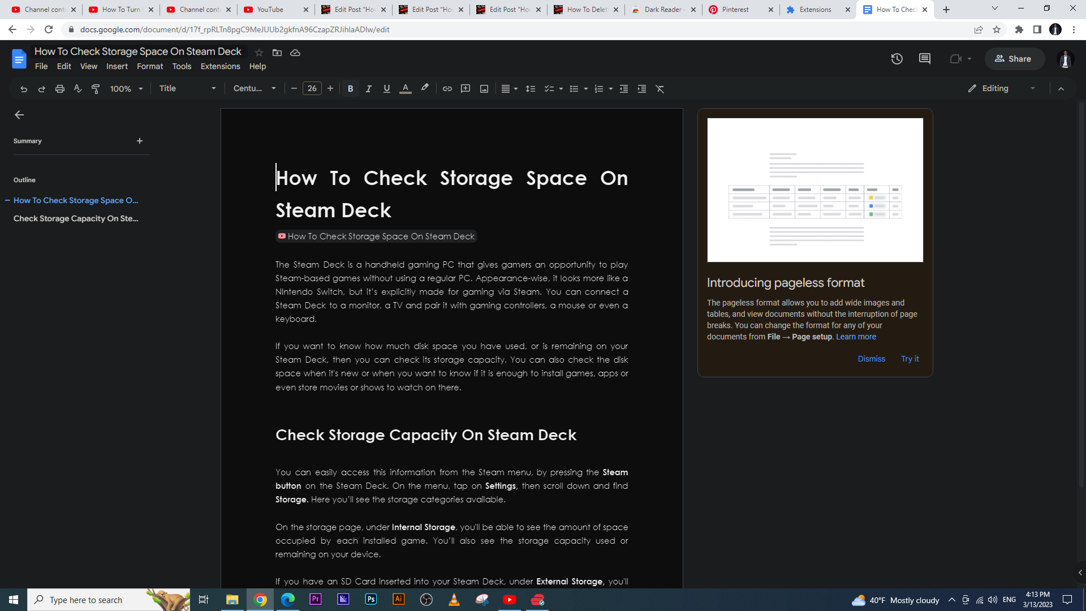Screen dimensions: 1086x611
Task: Toggle Bold formatting
Action: tap(350, 89)
